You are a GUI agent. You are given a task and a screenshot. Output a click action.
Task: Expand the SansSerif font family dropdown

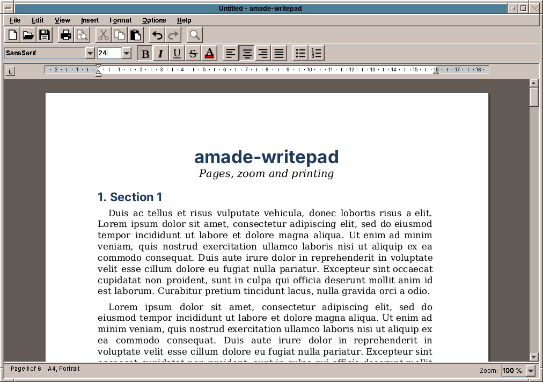point(90,53)
